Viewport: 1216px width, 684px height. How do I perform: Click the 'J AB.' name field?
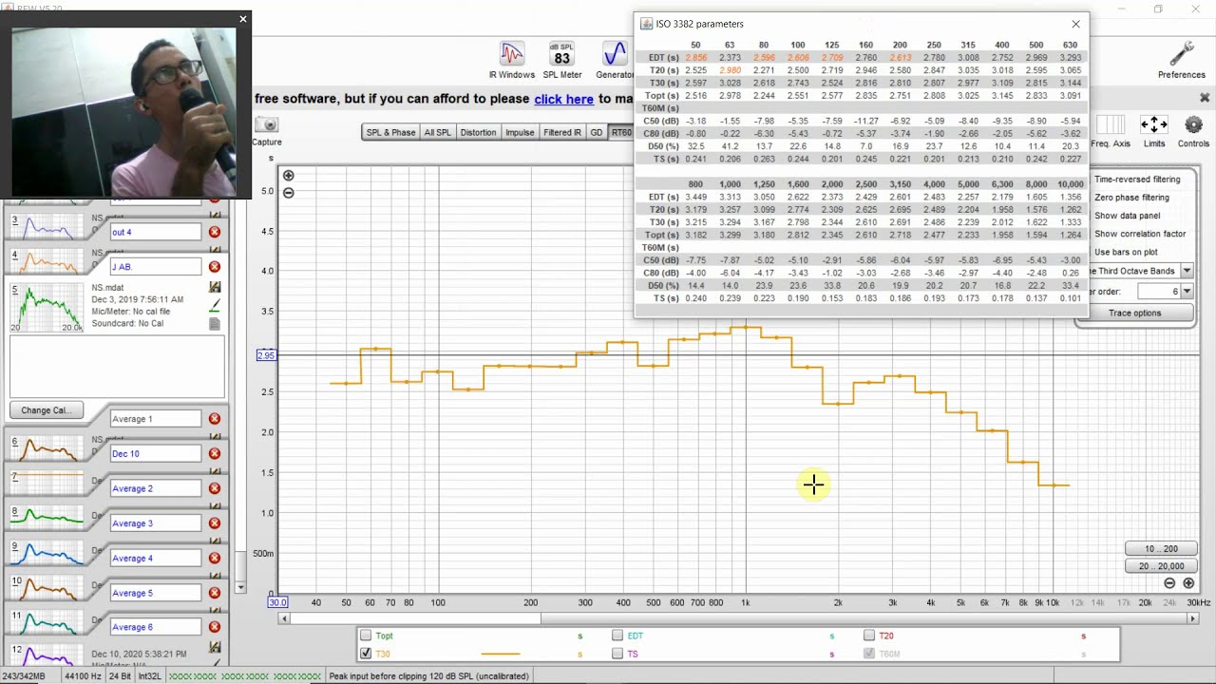155,267
